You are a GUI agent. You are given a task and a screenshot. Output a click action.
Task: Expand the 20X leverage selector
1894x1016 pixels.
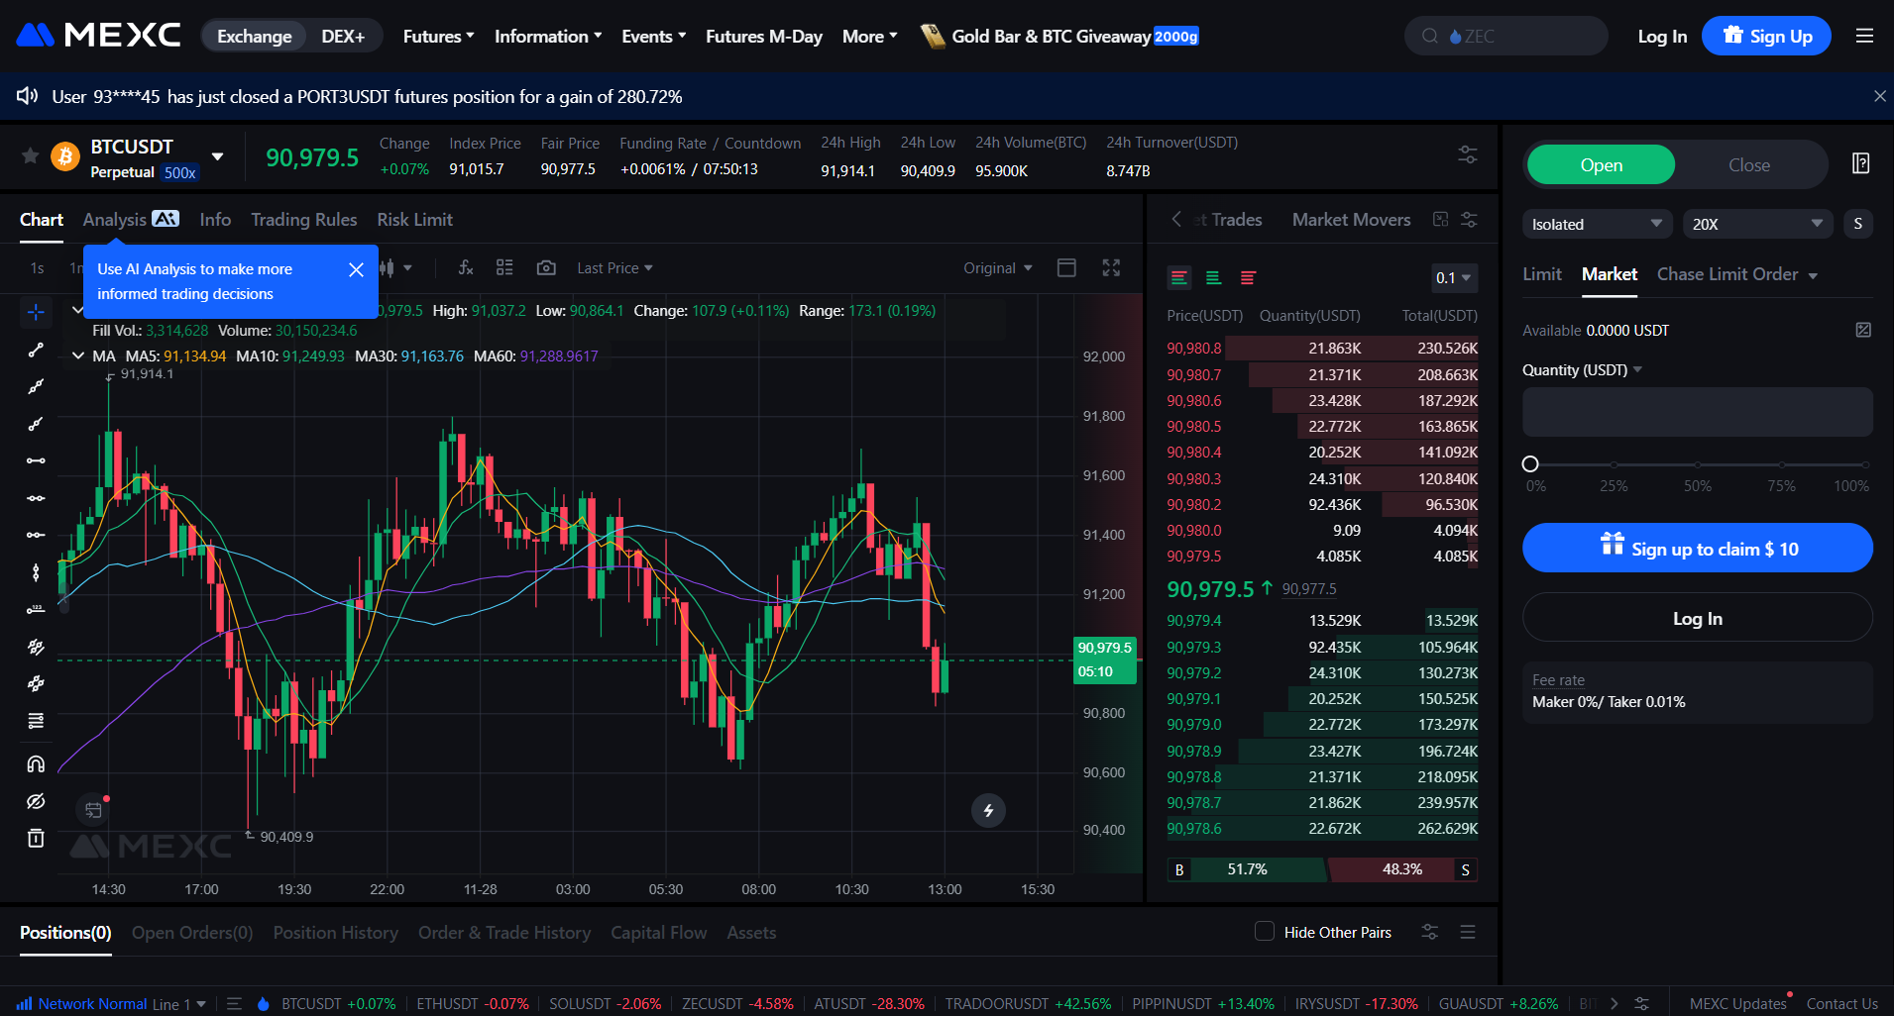pos(1756,224)
